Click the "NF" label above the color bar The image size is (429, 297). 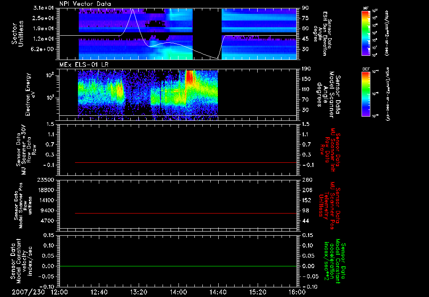tap(366, 8)
